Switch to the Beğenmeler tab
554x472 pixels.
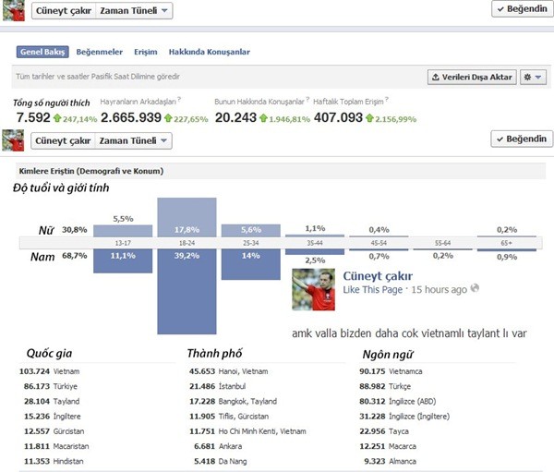pos(100,52)
